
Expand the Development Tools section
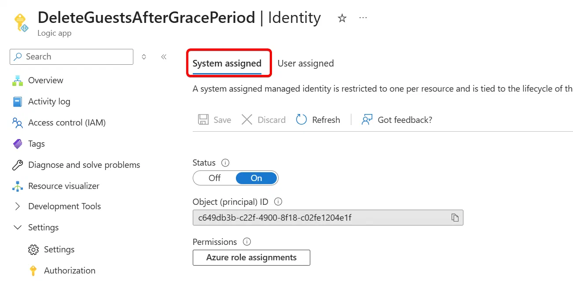[x=18, y=206]
